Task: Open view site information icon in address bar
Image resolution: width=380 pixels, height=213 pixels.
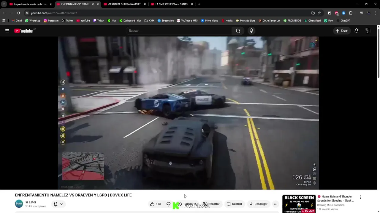Action: tap(27, 13)
